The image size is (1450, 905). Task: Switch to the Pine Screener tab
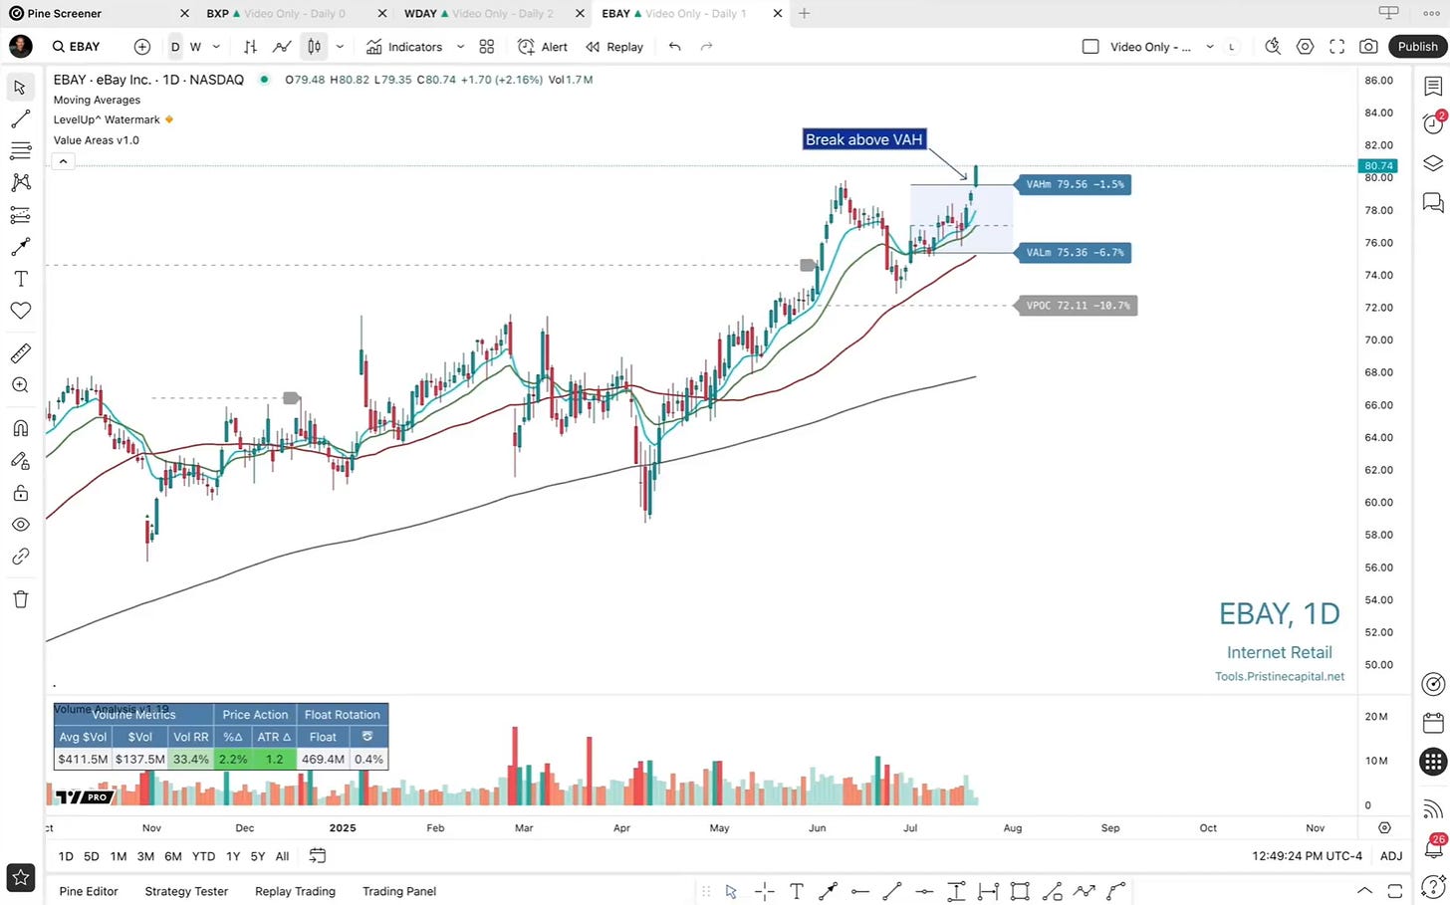(x=65, y=13)
